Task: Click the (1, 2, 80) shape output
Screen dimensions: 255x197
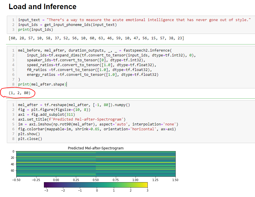Action: pos(19,93)
